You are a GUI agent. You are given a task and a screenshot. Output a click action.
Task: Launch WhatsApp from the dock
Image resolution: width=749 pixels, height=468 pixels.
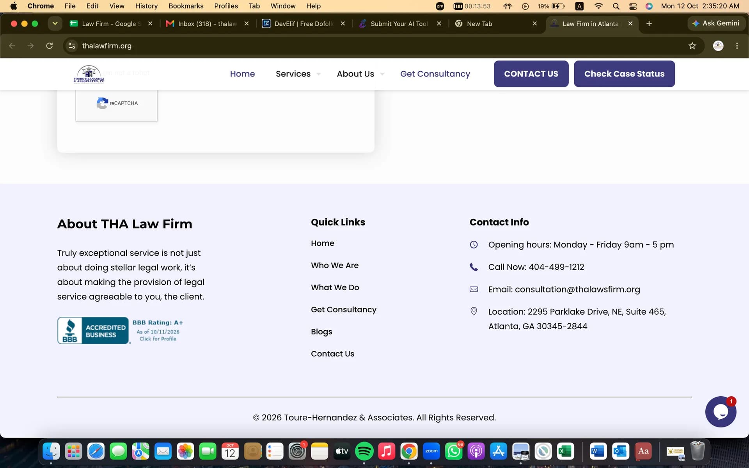(x=453, y=451)
